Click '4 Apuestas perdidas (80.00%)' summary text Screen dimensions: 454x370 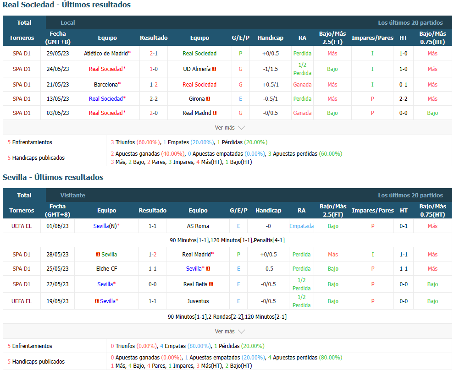[305, 358]
